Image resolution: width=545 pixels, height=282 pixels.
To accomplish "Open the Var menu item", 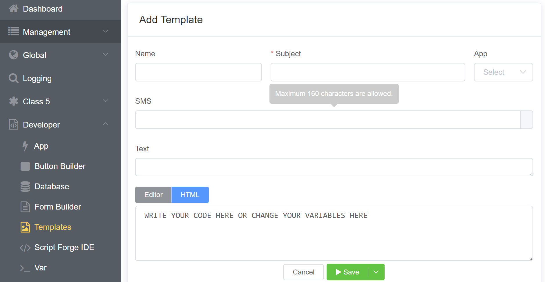I will 40,268.
